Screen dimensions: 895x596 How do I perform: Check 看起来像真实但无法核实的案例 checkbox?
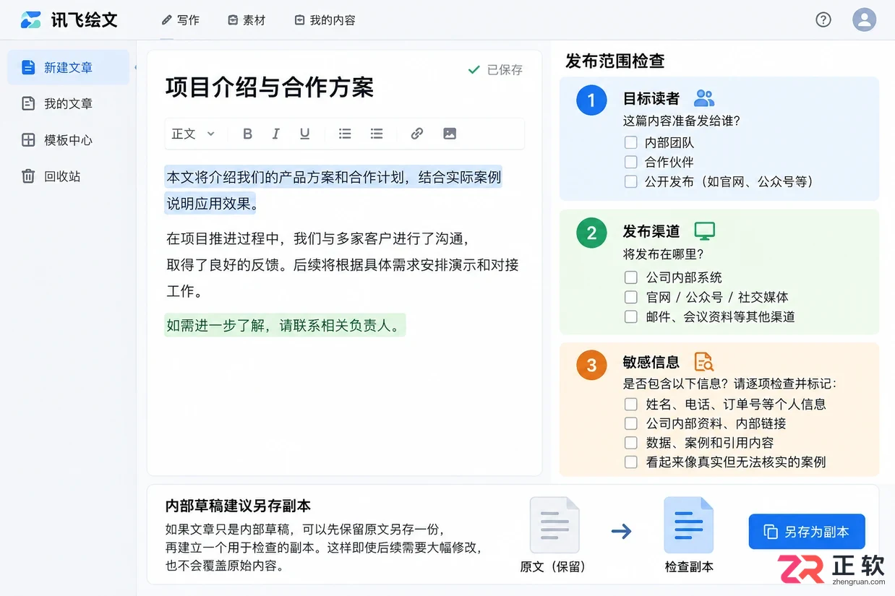tap(631, 462)
